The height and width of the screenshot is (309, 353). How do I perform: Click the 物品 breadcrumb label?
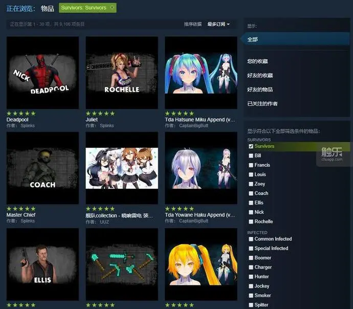48,9
